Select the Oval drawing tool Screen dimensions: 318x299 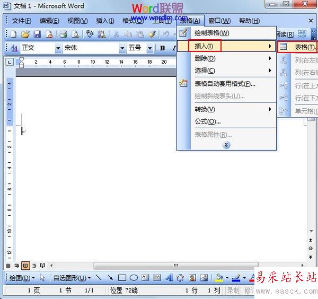tap(134, 278)
